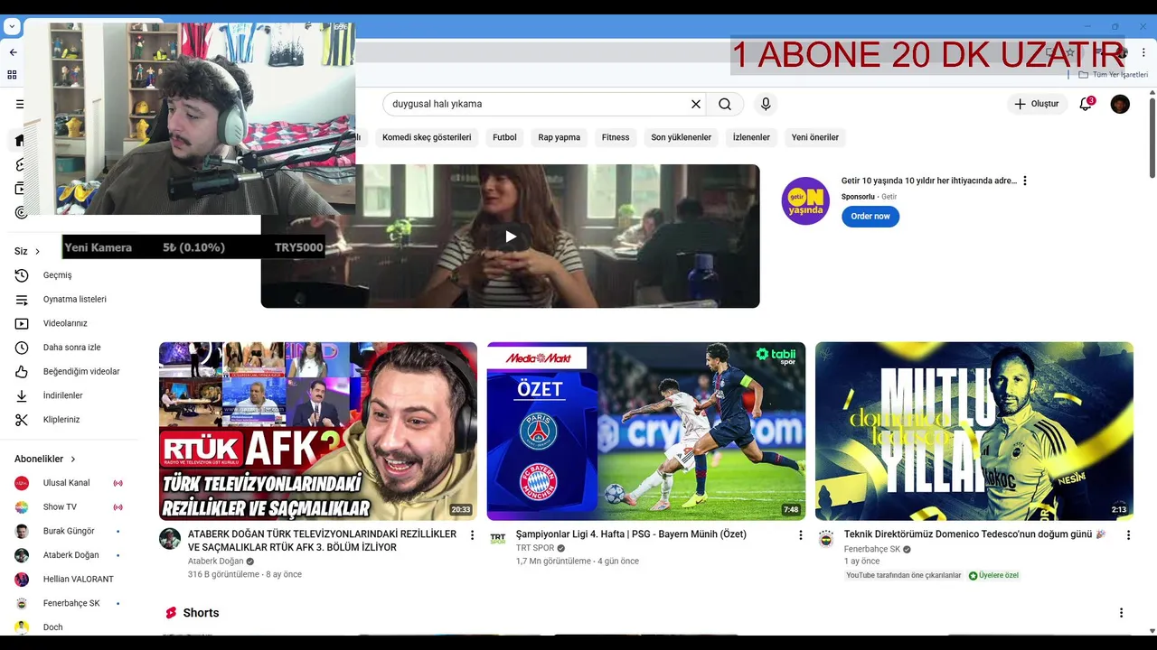1157x650 pixels.
Task: Click Fenerbahçe SK channel avatar under video
Action: point(826,539)
